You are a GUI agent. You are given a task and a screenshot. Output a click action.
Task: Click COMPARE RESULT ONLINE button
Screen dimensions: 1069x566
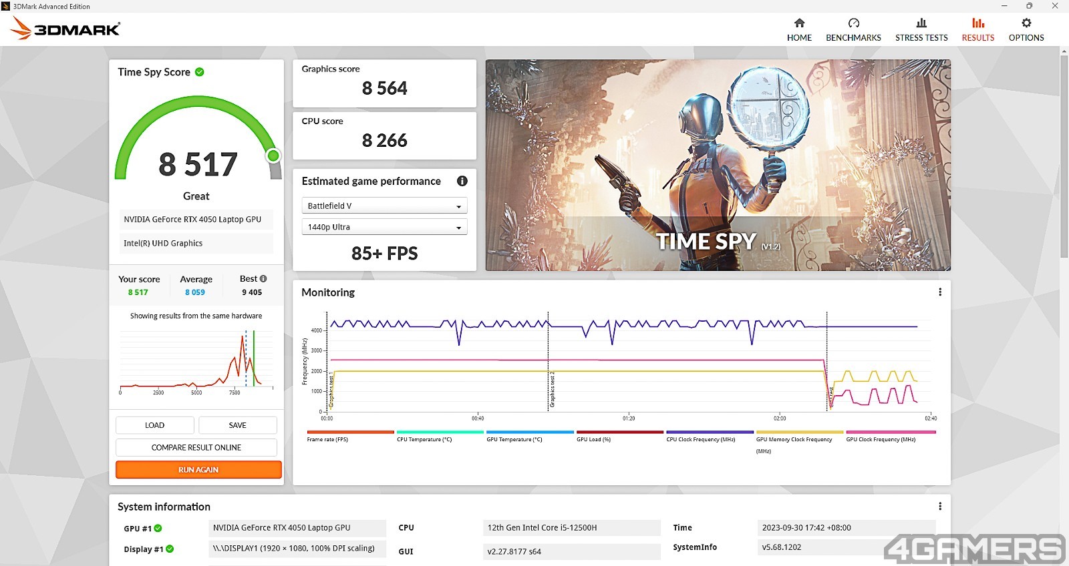point(196,447)
